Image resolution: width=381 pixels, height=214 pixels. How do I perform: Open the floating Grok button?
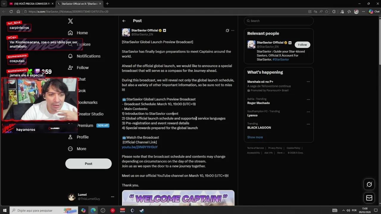[x=369, y=185]
